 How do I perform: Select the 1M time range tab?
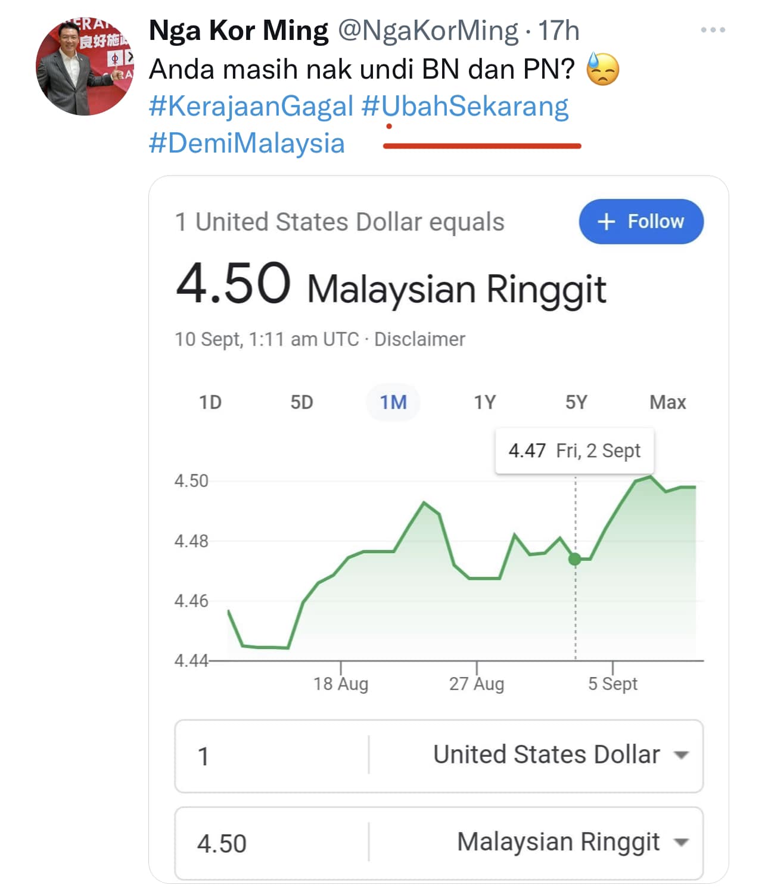[393, 402]
